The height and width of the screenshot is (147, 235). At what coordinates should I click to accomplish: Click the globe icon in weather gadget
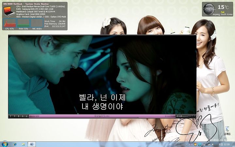209,9
